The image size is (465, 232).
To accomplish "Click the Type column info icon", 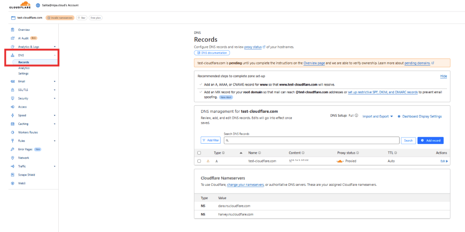I will (x=223, y=153).
